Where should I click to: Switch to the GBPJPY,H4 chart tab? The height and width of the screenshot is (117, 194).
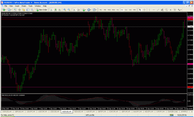pyautogui.click(x=102, y=111)
